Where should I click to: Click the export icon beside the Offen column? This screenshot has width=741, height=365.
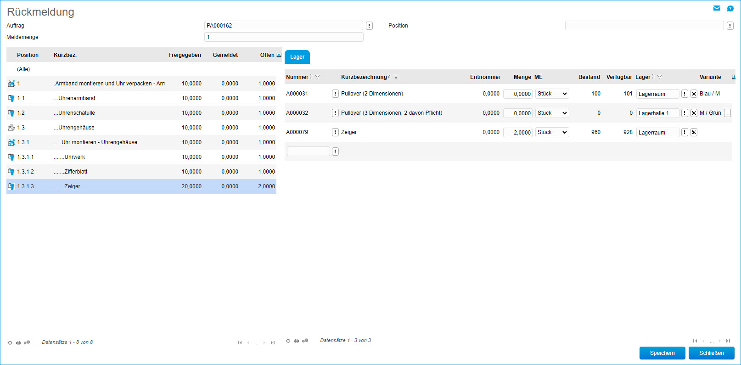[x=279, y=55]
